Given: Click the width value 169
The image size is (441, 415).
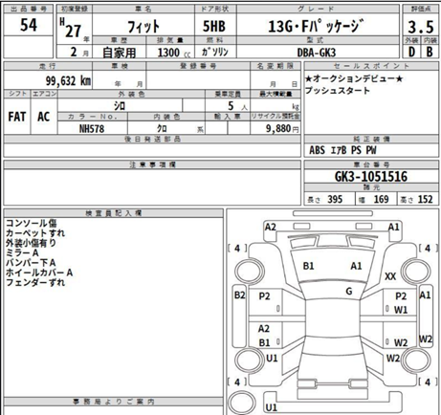Looking at the screenshot, I should point(381,200).
